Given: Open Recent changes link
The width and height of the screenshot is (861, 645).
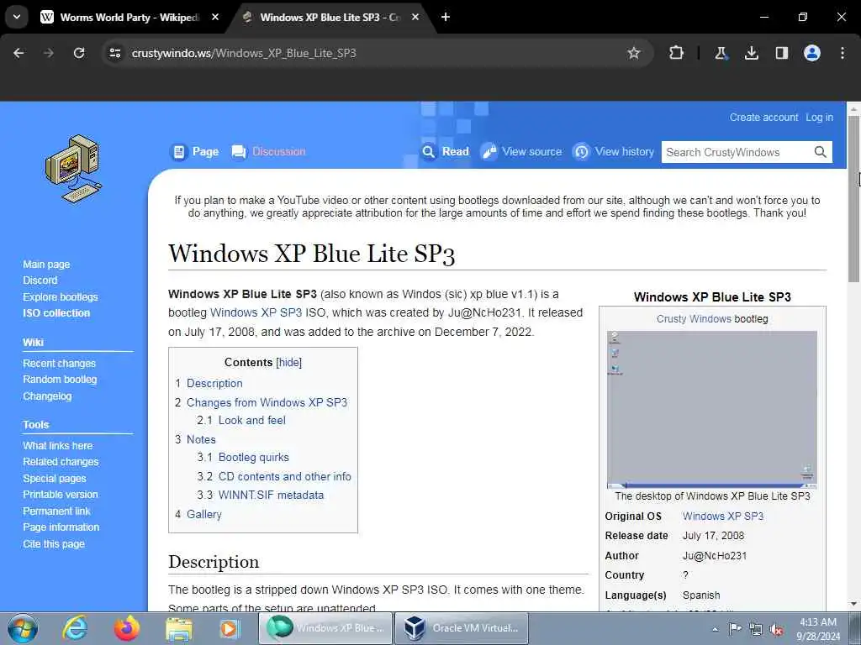Looking at the screenshot, I should point(60,363).
